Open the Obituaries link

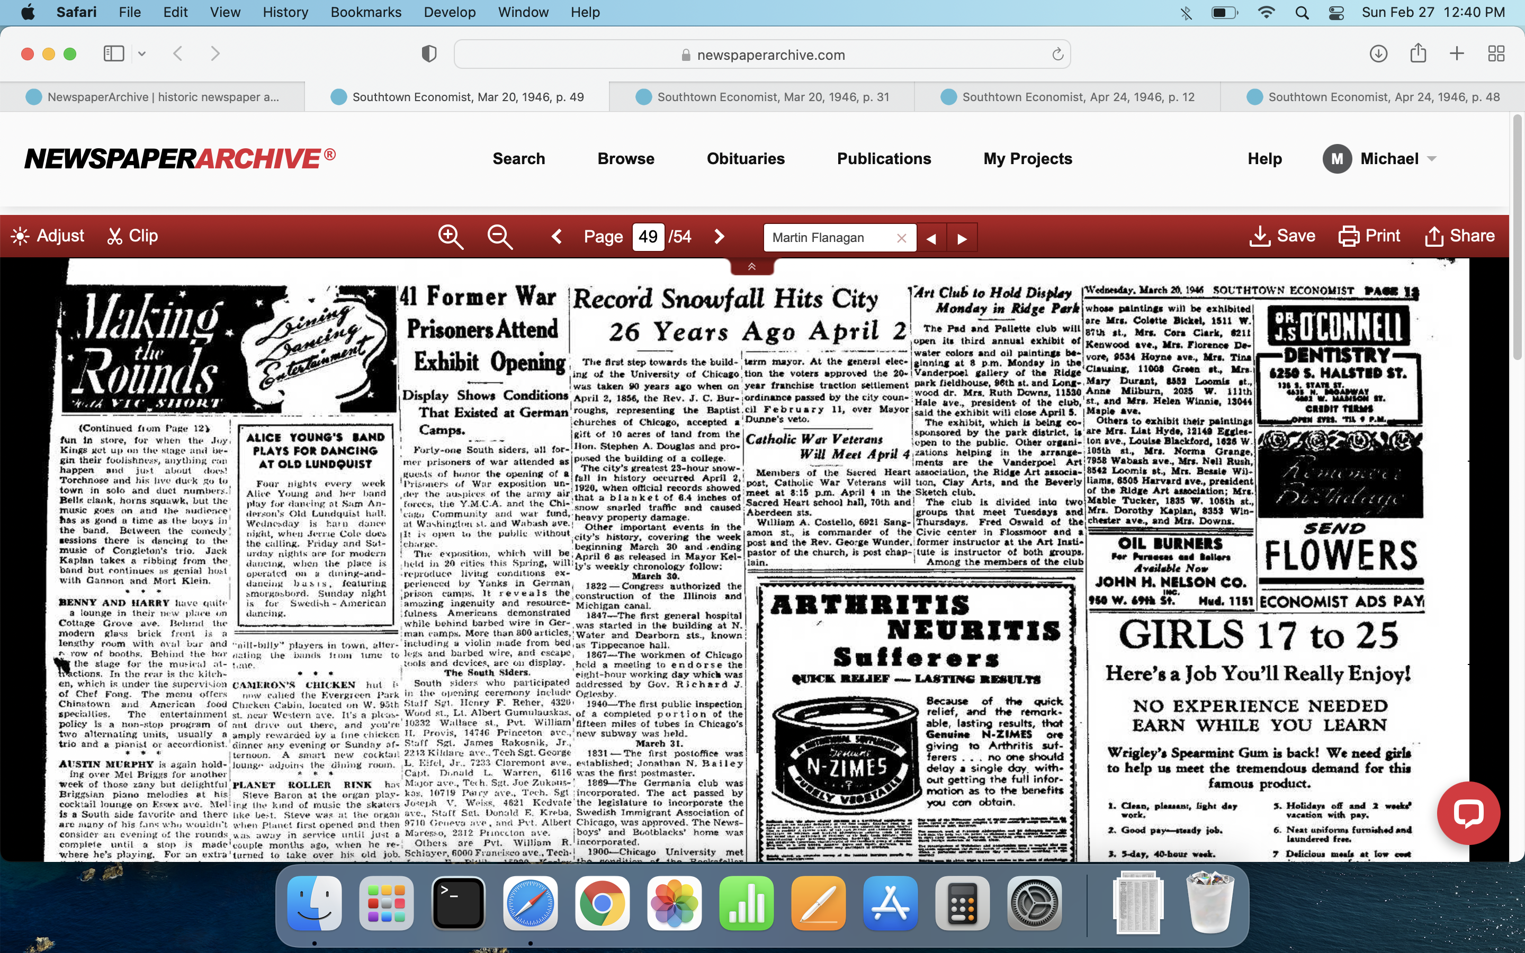746,159
